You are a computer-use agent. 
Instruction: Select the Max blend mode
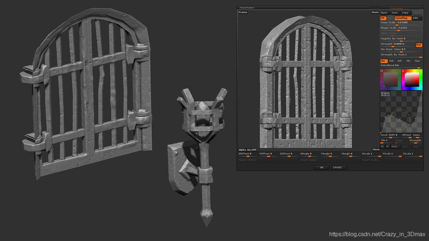417,61
